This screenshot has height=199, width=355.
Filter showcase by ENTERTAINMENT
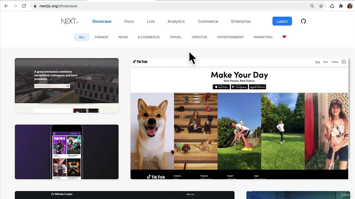[230, 37]
